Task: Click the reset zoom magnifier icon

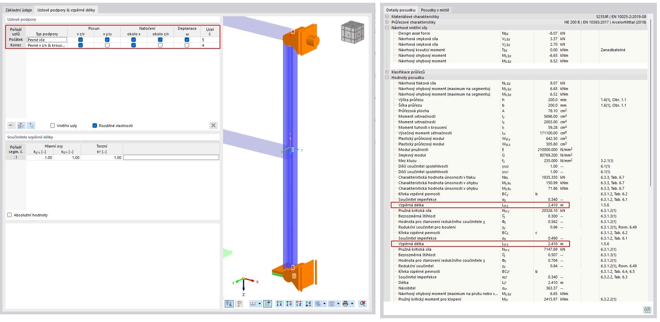Action: [362, 304]
